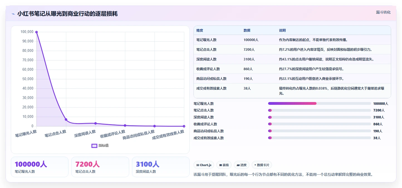This screenshot has height=188, width=402.
Task: Click the 100000人 data card
Action: click(x=40, y=167)
